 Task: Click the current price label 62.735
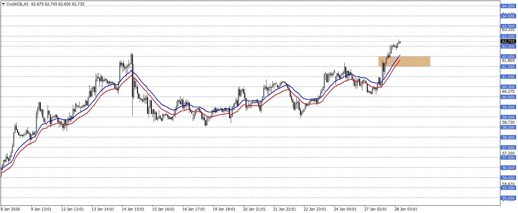(x=508, y=42)
